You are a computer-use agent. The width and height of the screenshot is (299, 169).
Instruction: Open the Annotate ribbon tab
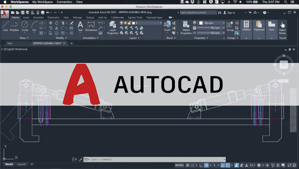38,17
